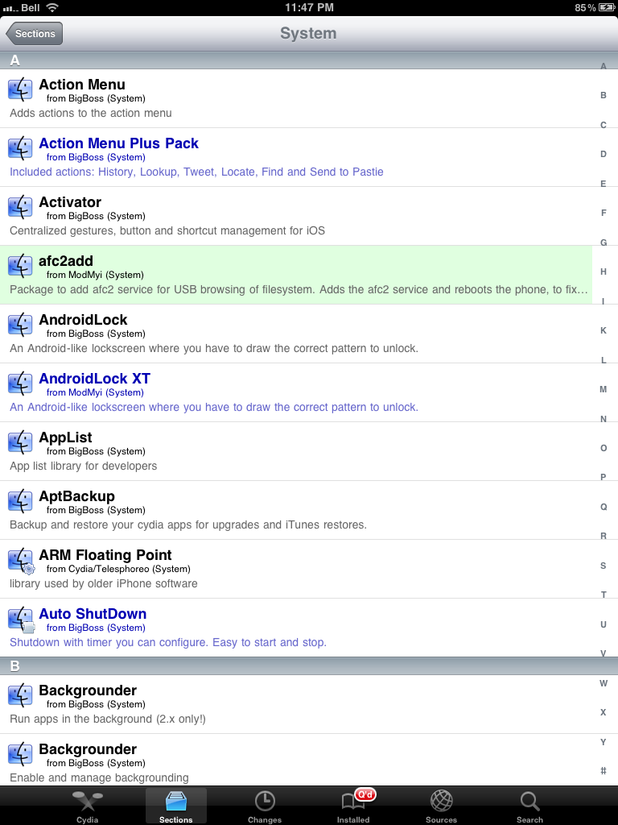Open 'Included actions: History, Lookup' description
This screenshot has height=825, width=618.
196,172
